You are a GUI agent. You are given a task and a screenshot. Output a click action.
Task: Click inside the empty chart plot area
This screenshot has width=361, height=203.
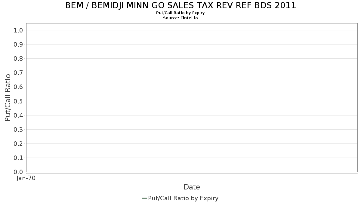[x=192, y=97]
